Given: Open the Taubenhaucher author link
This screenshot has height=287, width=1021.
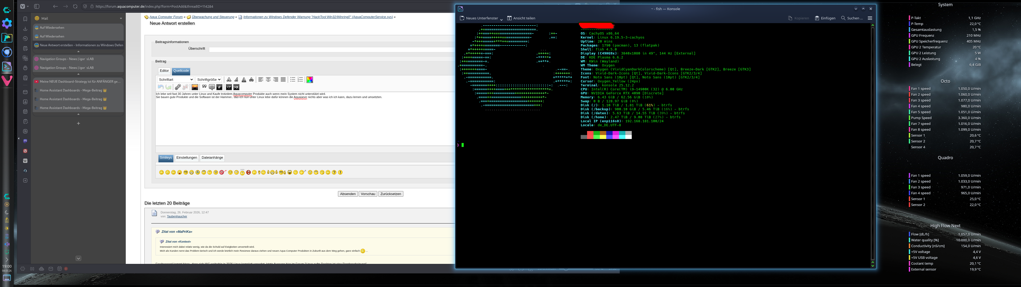Looking at the screenshot, I should 177,216.
